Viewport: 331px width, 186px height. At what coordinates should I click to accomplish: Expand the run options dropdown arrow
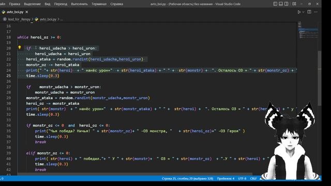(304, 12)
